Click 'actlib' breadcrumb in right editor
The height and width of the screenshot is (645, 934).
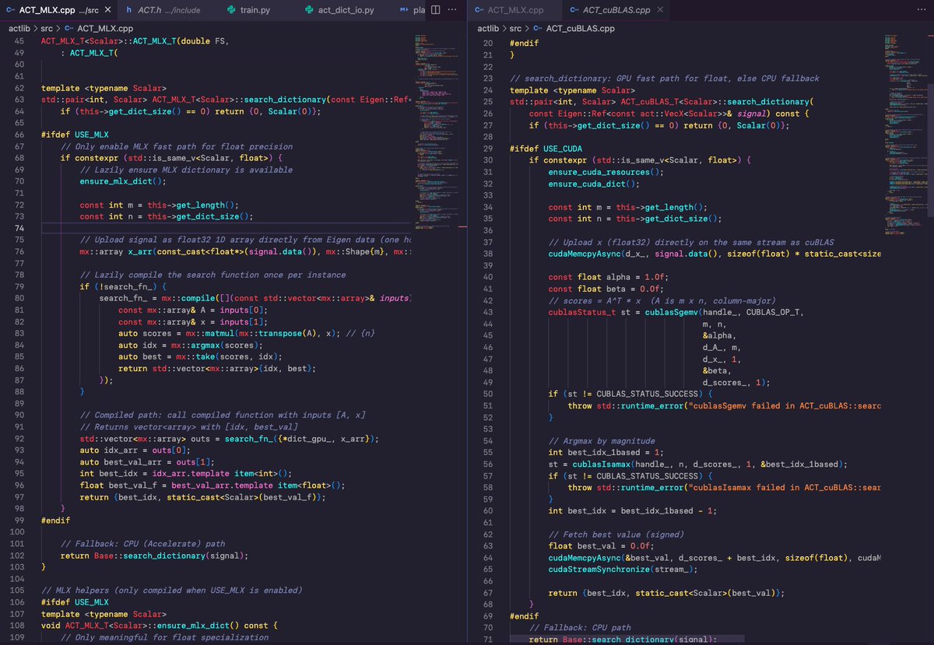489,28
